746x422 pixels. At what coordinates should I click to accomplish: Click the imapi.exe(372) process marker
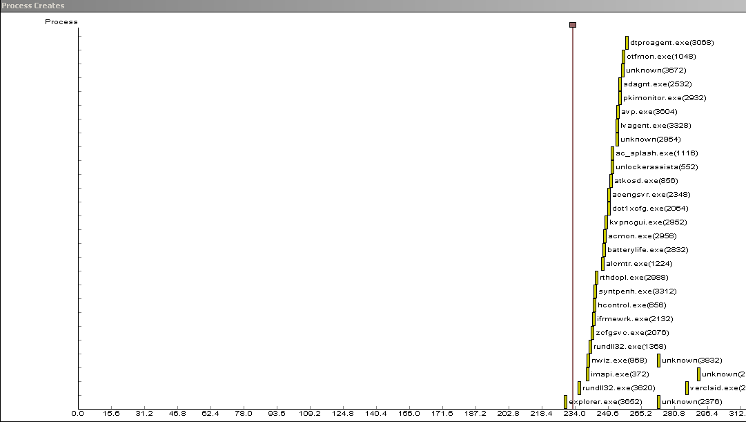tap(587, 374)
